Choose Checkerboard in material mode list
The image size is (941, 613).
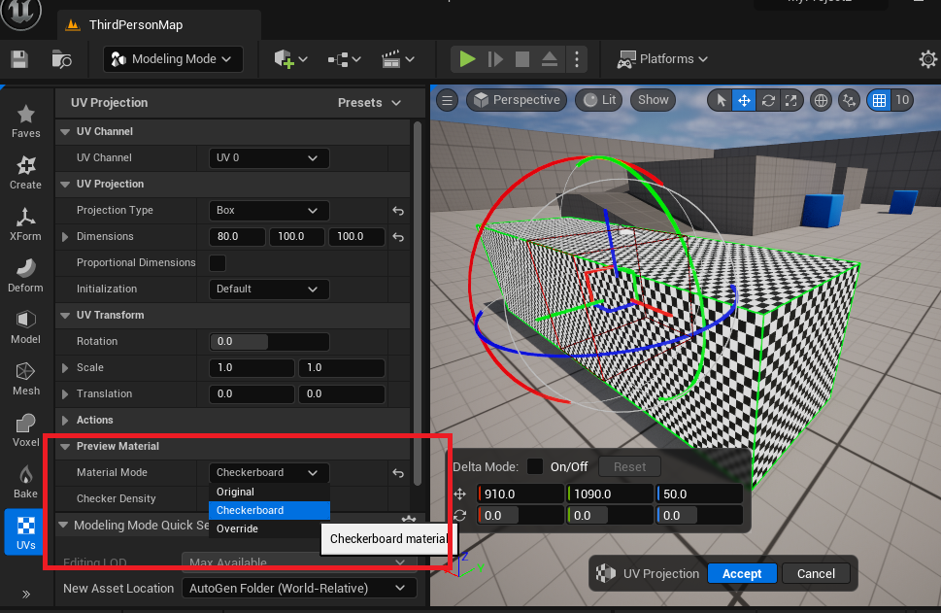click(x=269, y=510)
